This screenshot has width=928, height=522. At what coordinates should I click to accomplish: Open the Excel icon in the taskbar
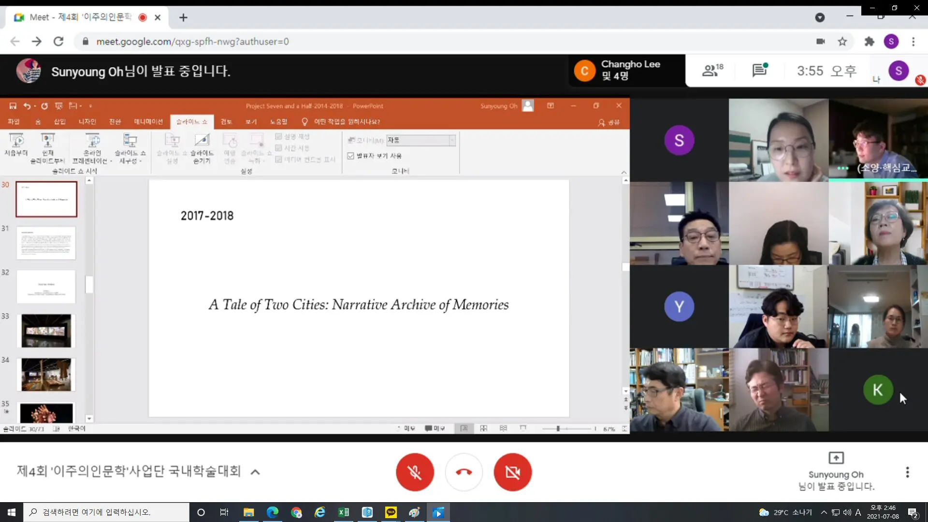pyautogui.click(x=344, y=512)
